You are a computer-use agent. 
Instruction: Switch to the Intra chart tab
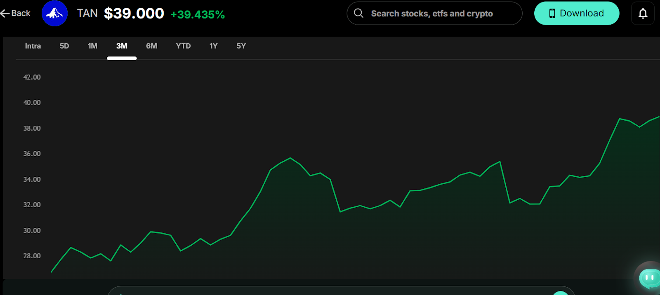(x=33, y=46)
